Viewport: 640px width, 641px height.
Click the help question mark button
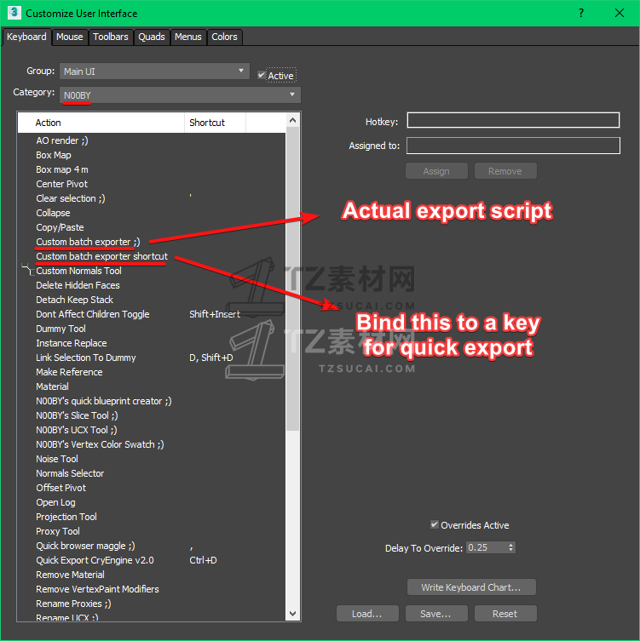(x=581, y=13)
